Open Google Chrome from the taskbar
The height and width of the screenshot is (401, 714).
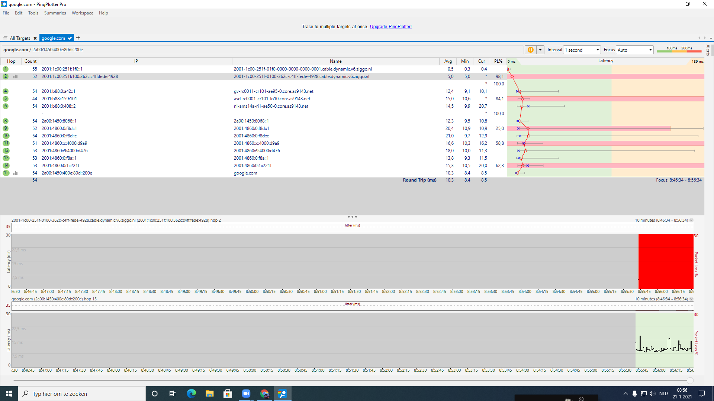[264, 394]
